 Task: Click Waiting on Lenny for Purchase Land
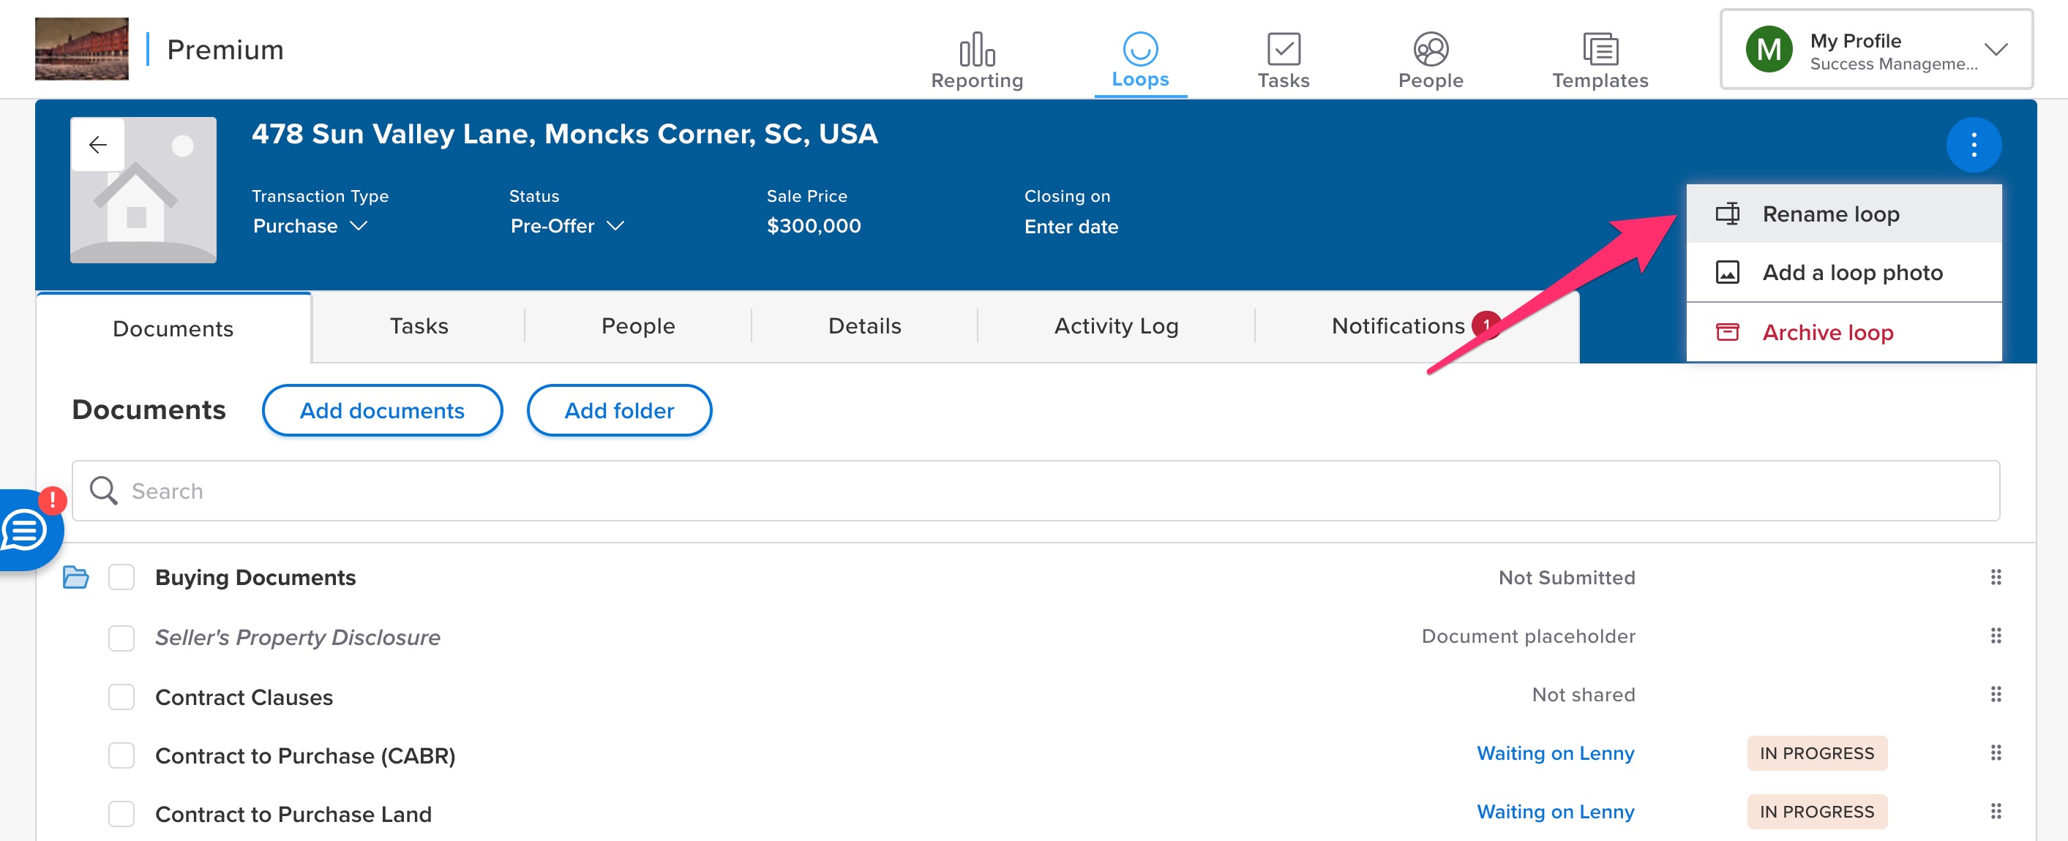[x=1555, y=811]
